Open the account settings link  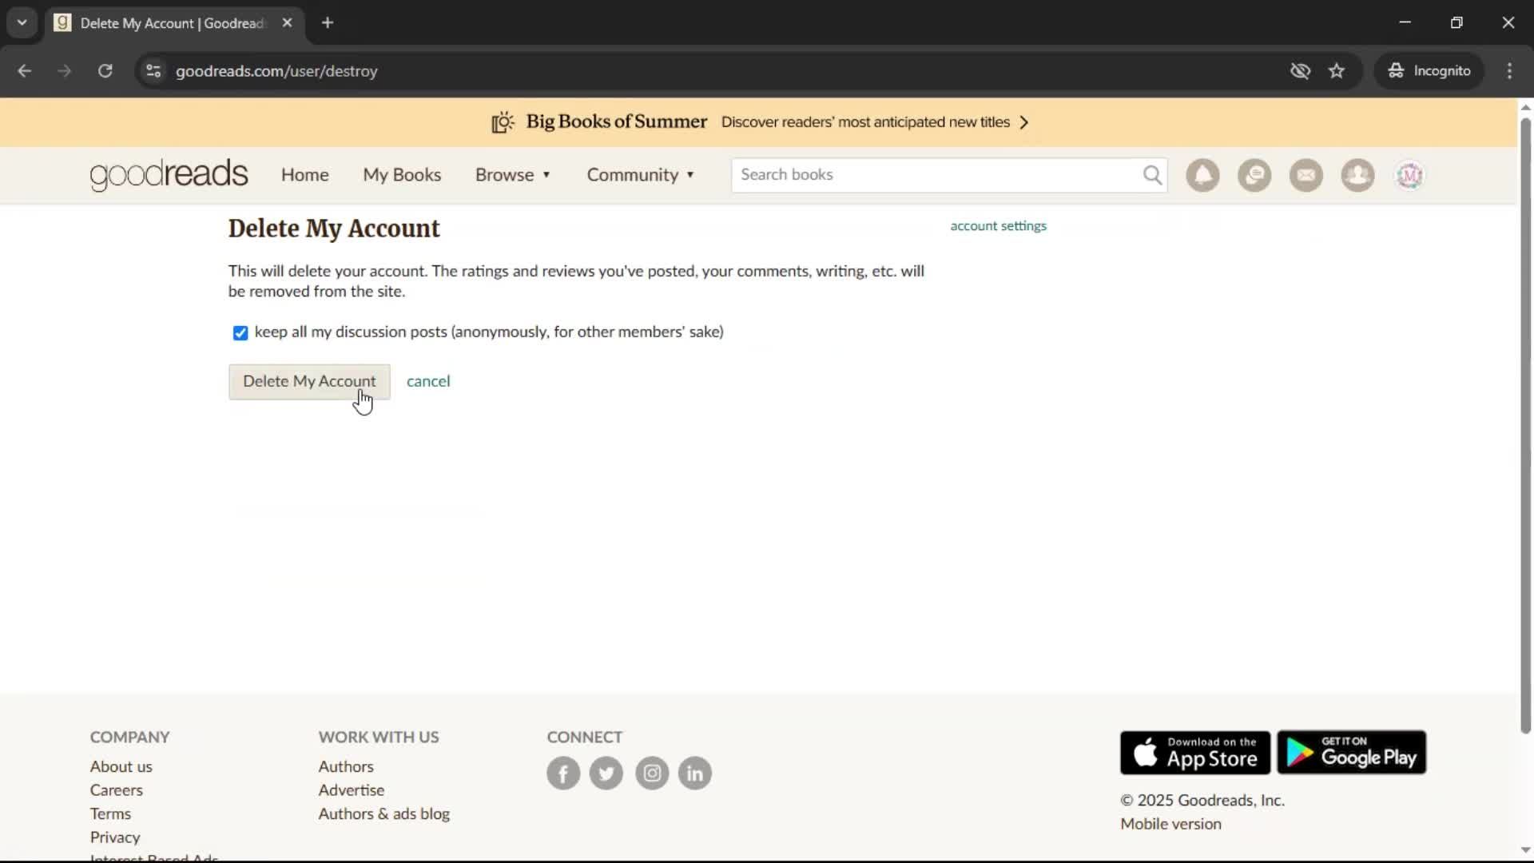click(998, 226)
